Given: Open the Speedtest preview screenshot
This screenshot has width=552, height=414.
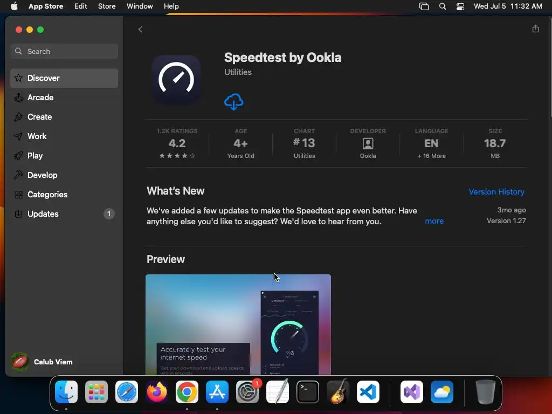Looking at the screenshot, I should tap(238, 324).
